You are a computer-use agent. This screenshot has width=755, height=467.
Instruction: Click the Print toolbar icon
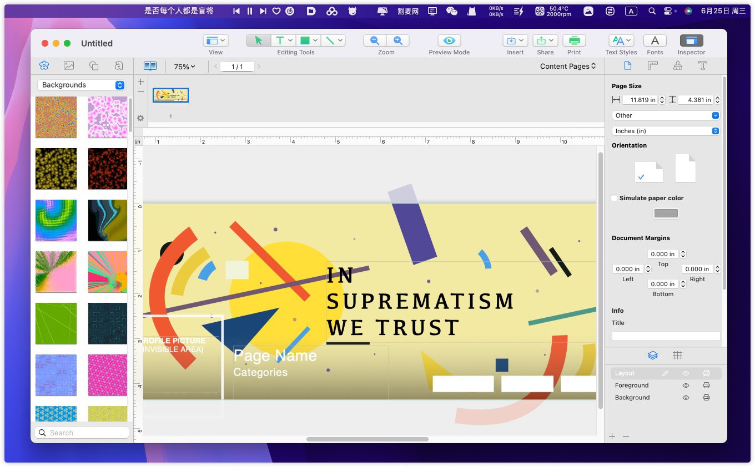coord(574,40)
